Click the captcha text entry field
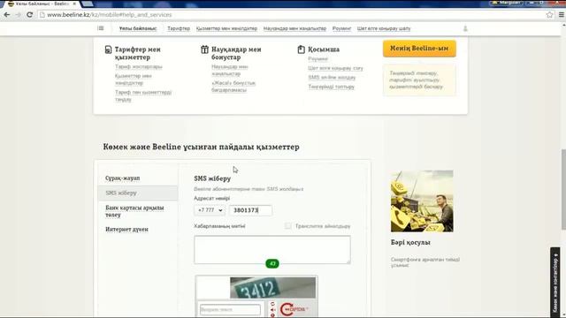 pos(230,310)
